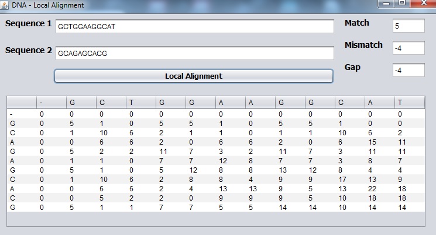Image resolution: width=436 pixels, height=235 pixels.
Task: Focus the Sequence 1 text field
Action: (195, 26)
